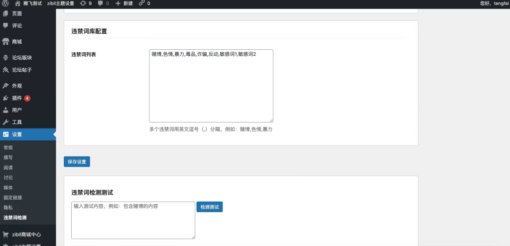Open 常规 settings submenu
This screenshot has height=246, width=510.
click(x=8, y=147)
